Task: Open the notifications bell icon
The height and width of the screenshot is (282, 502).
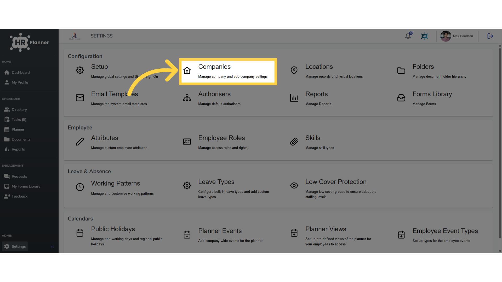Action: 408,36
